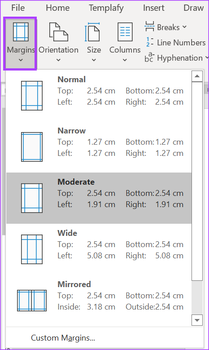The height and width of the screenshot is (350, 209).
Task: Click the scroll down arrow in margins list
Action: [x=197, y=320]
